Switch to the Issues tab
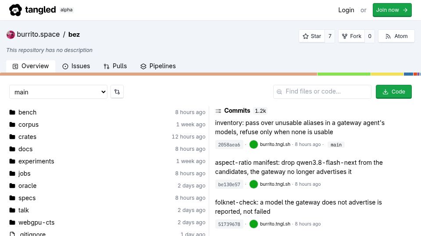The height and width of the screenshot is (236, 421). coord(76,66)
